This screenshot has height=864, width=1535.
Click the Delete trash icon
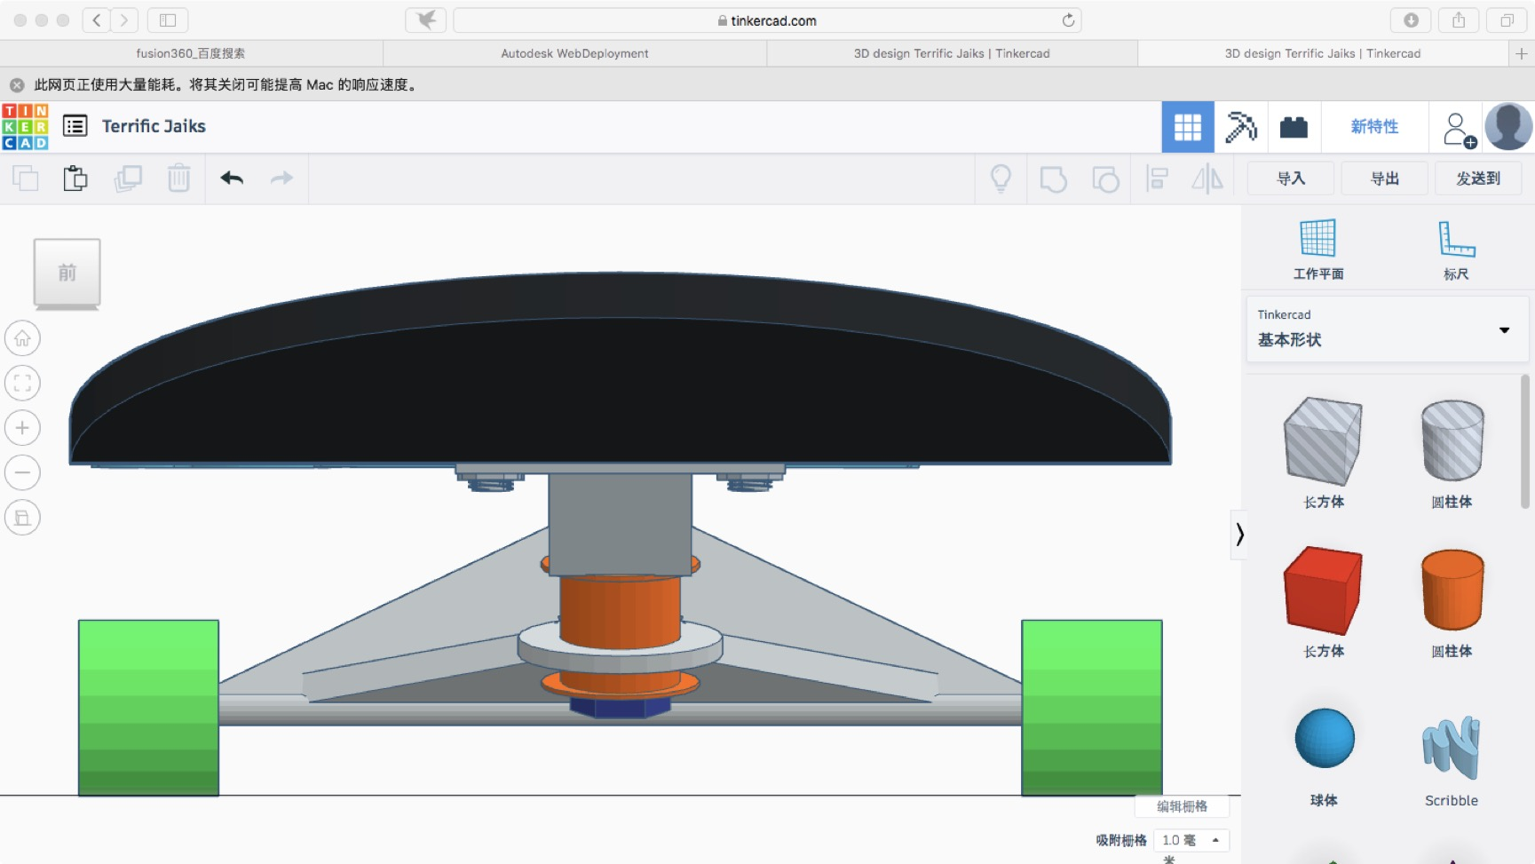tap(178, 178)
